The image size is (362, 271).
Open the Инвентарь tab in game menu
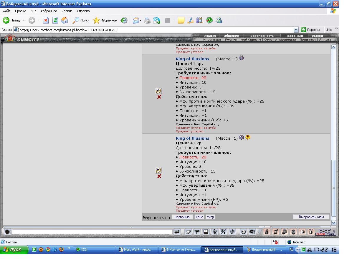212,39
